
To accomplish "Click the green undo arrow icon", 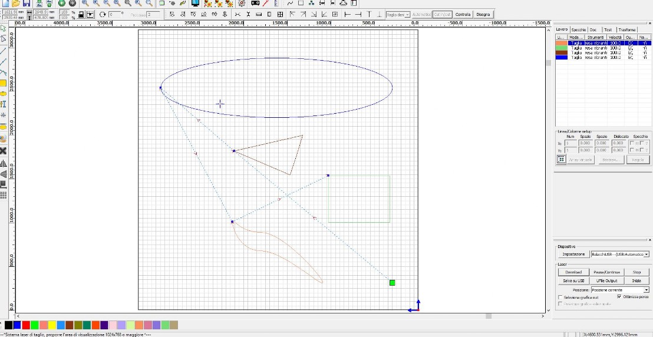I will pyautogui.click(x=62, y=3).
